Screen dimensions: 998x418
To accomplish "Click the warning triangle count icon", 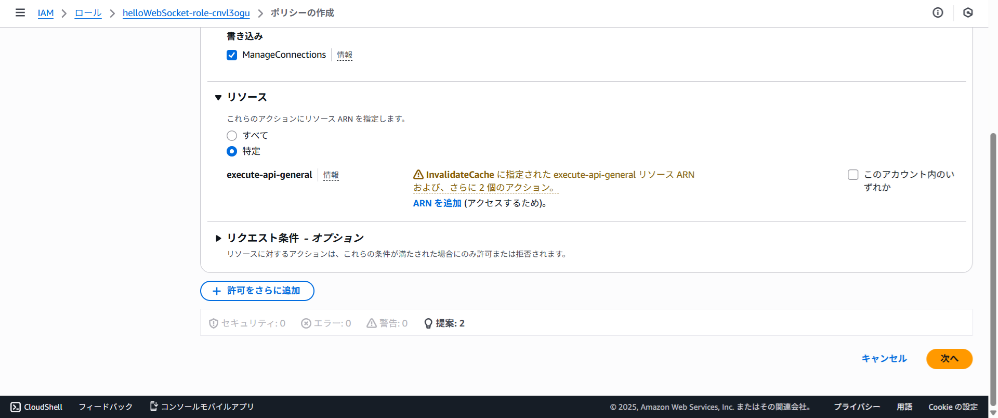I will [x=372, y=323].
